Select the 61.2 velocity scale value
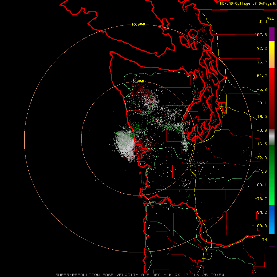 pyautogui.click(x=262, y=76)
